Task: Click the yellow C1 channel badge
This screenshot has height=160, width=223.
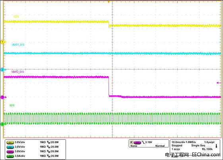Action: coord(10,142)
